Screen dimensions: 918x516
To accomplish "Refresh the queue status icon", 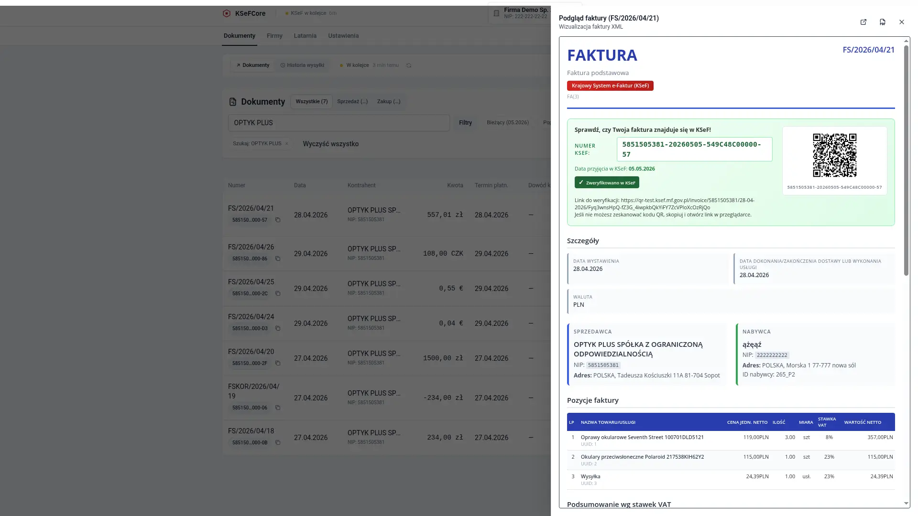I will coord(409,65).
